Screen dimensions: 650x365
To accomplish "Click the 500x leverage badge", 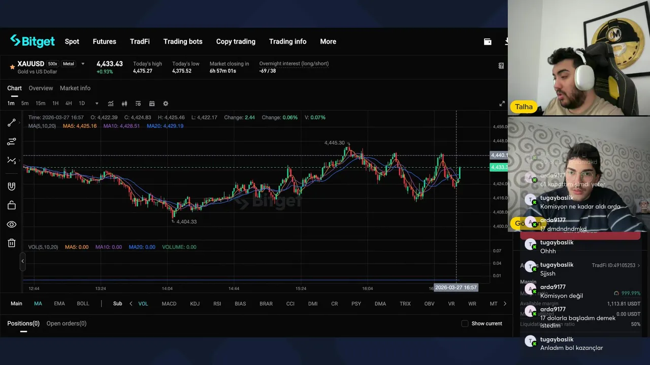I will [x=53, y=64].
